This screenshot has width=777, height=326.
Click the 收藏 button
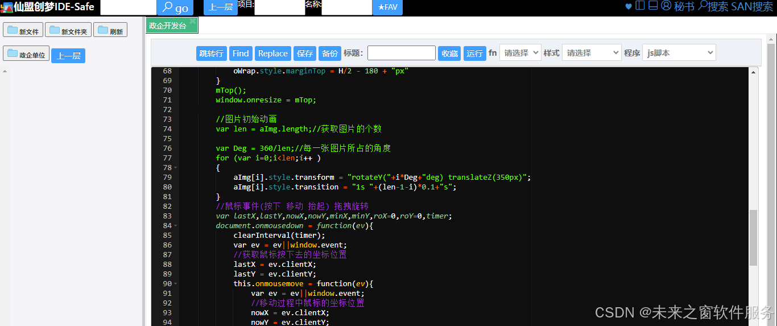point(449,53)
